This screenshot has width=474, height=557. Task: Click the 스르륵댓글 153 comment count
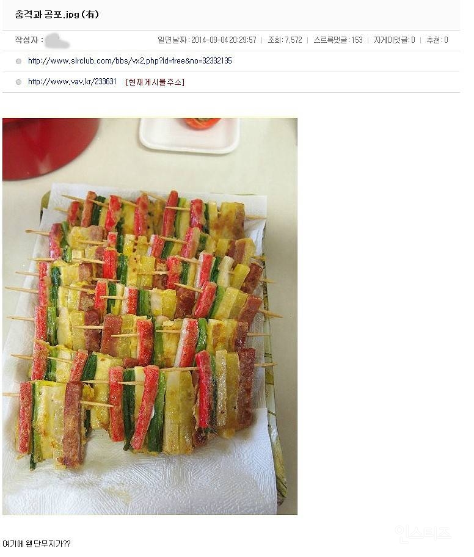tap(338, 40)
